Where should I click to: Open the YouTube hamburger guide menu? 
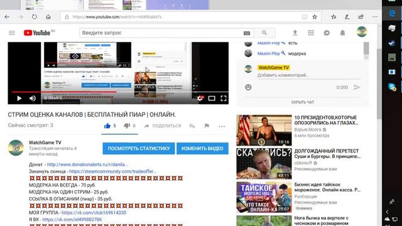pyautogui.click(x=12, y=33)
